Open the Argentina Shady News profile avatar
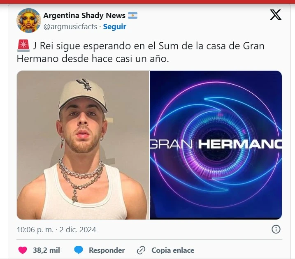 click(x=29, y=20)
